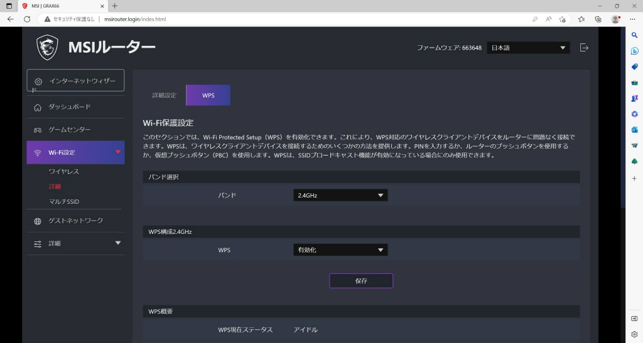Open ゲストネットワーク in sidebar
The height and width of the screenshot is (343, 643).
point(76,221)
